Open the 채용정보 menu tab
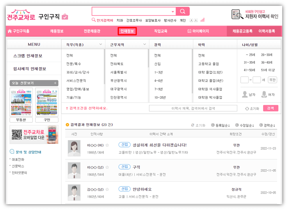 (x=57, y=31)
